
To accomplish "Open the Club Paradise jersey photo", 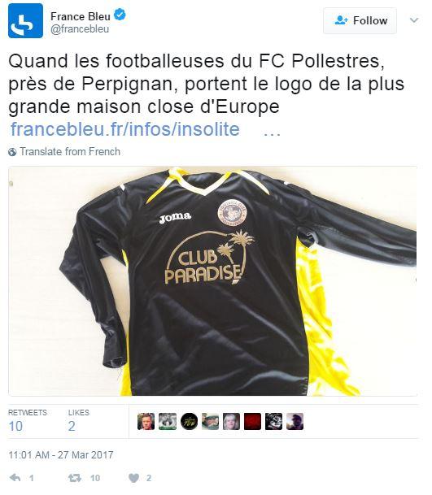I will [x=212, y=281].
